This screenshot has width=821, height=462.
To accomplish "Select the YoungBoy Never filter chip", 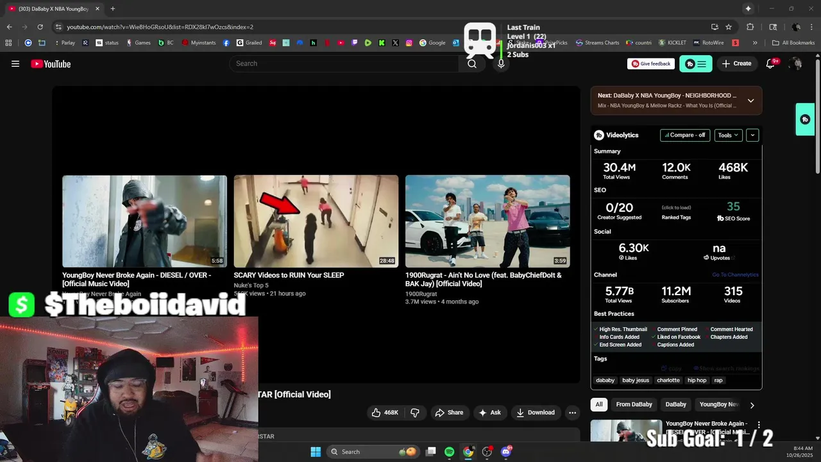I will [x=719, y=405].
